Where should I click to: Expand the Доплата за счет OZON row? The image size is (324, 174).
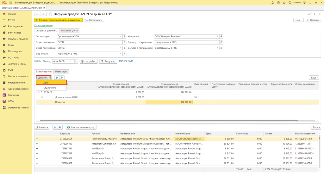coord(42,97)
